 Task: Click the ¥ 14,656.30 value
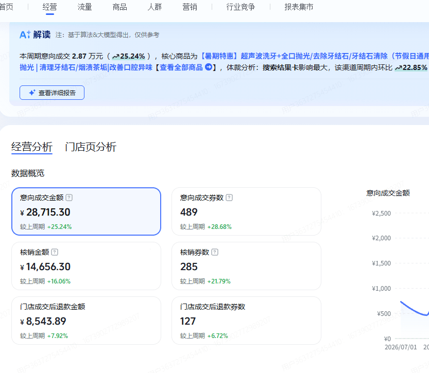click(x=45, y=267)
